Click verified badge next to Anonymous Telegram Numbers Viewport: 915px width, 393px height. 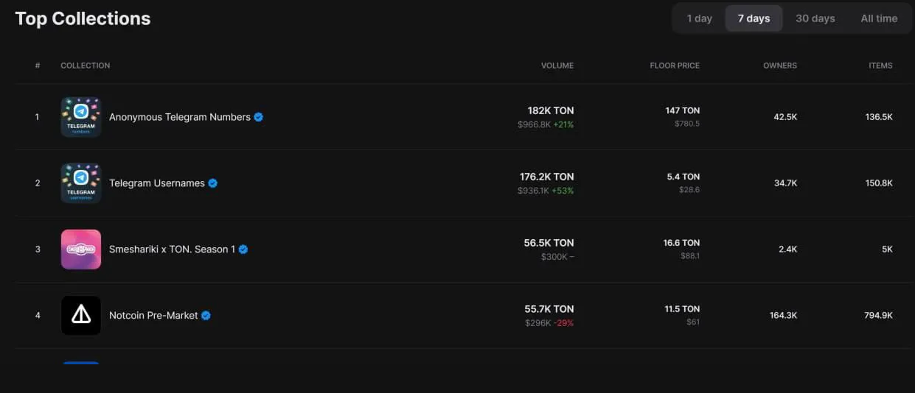(x=259, y=117)
